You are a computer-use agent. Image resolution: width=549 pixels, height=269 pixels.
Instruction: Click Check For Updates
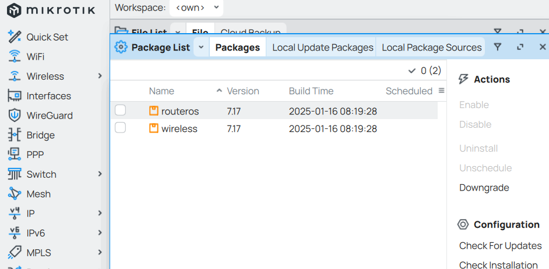[500, 246]
